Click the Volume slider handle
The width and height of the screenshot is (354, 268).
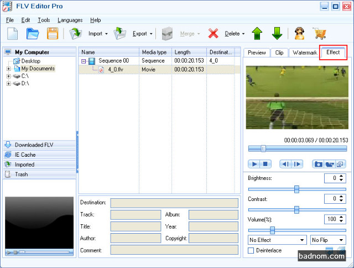tap(273, 230)
